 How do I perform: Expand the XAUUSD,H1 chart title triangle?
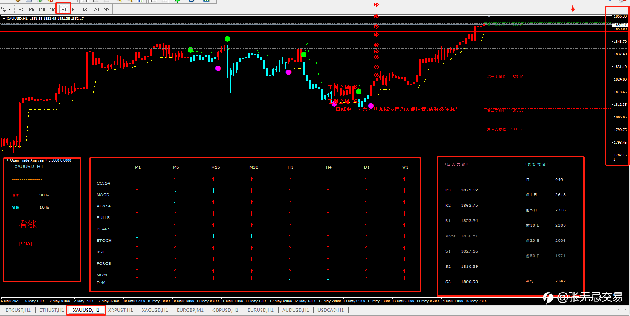click(x=3, y=18)
